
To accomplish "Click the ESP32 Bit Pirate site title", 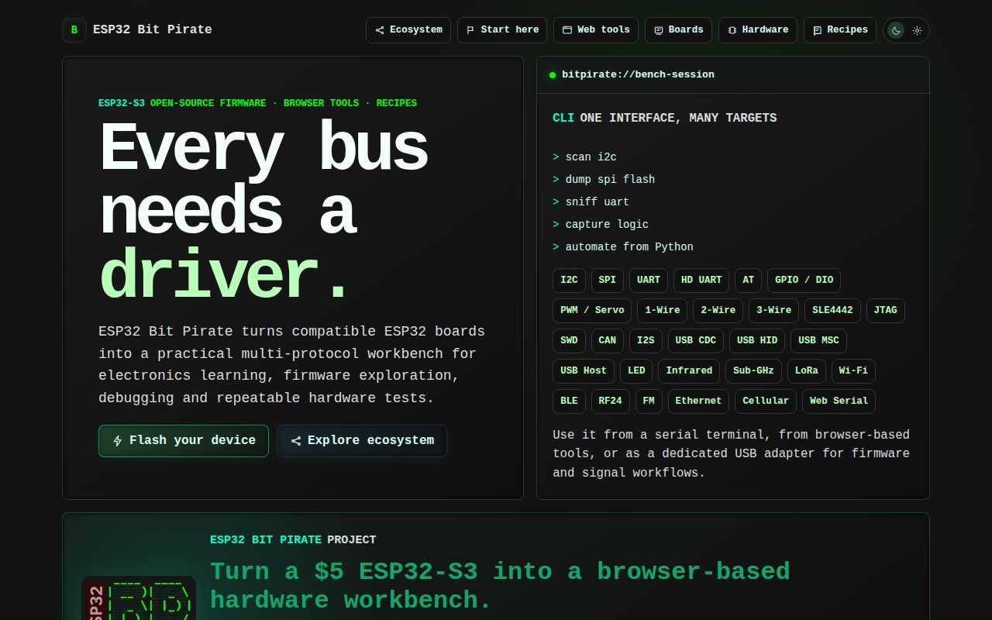I will [152, 29].
